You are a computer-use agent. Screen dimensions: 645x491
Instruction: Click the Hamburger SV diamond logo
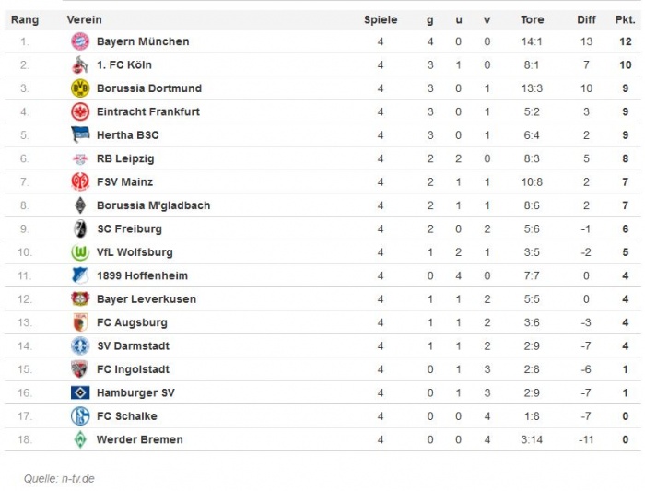click(x=80, y=392)
